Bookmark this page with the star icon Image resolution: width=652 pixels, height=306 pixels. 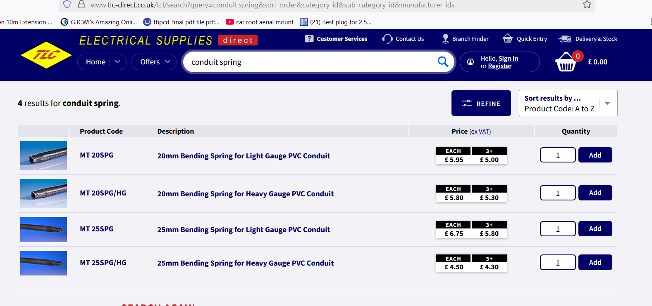tap(587, 5)
